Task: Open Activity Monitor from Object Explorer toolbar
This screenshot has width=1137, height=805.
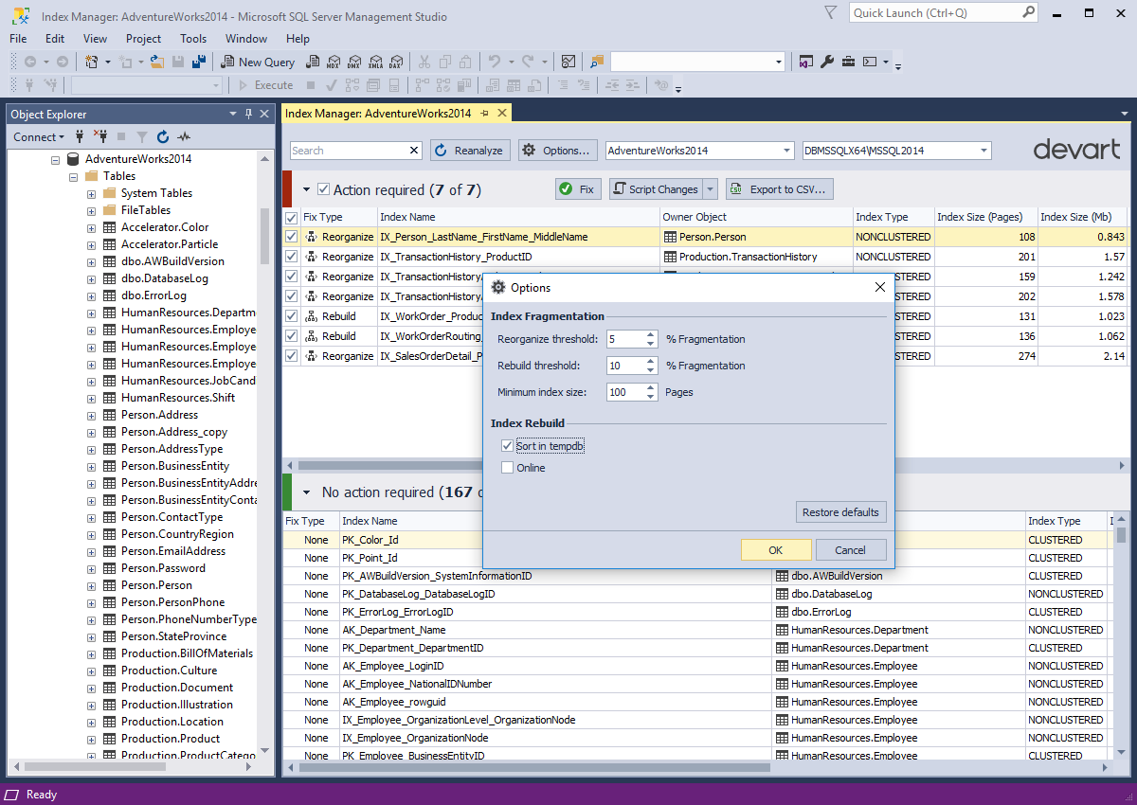Action: 184,136
